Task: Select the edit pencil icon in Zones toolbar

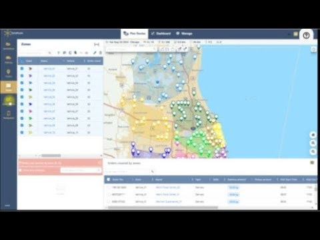Action: pyautogui.click(x=95, y=53)
